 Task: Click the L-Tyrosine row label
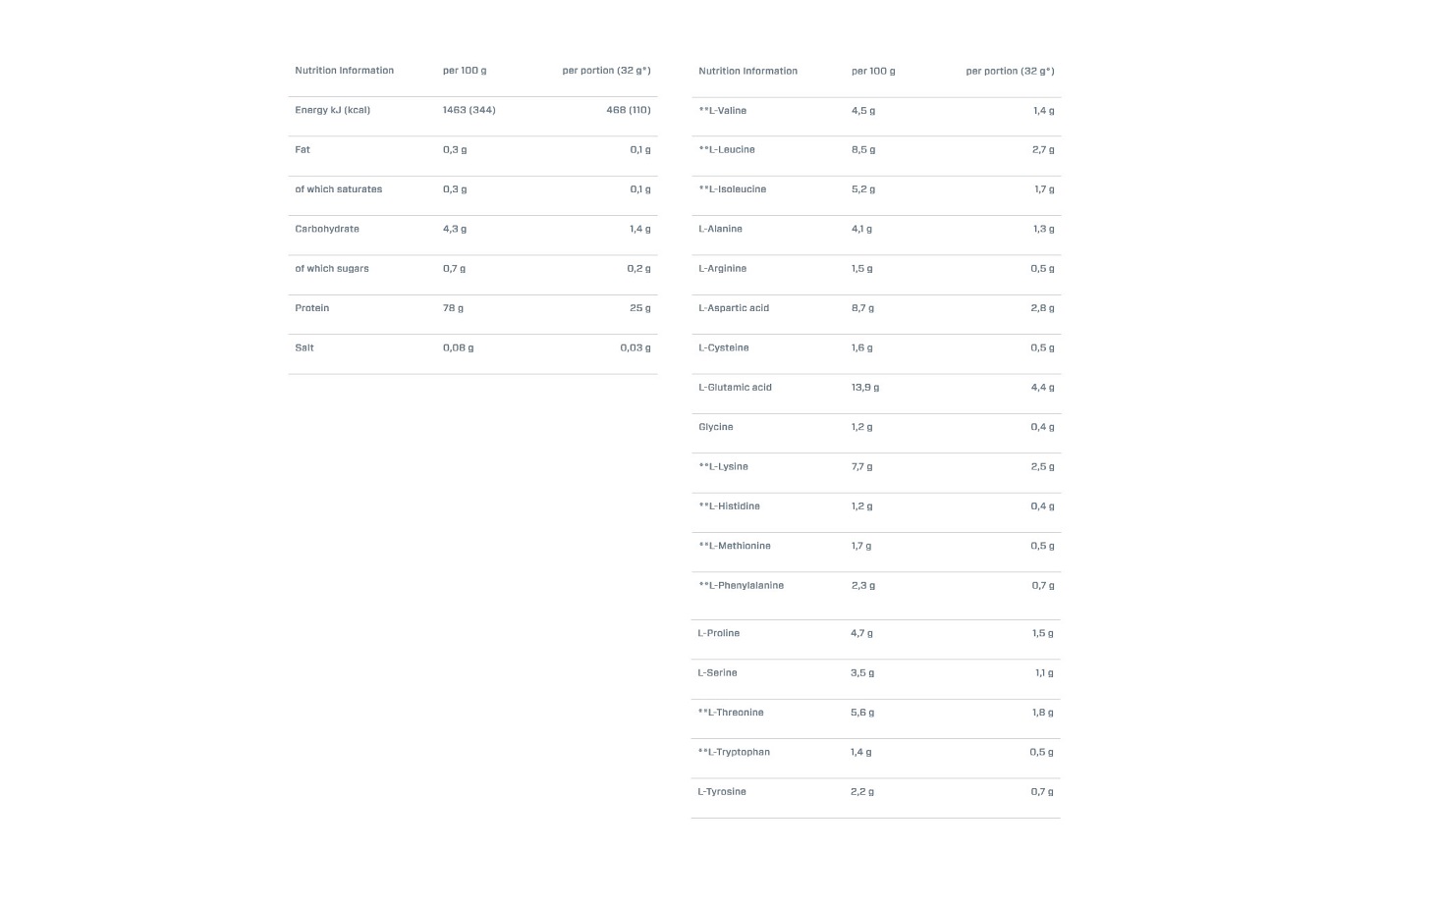coord(722,792)
